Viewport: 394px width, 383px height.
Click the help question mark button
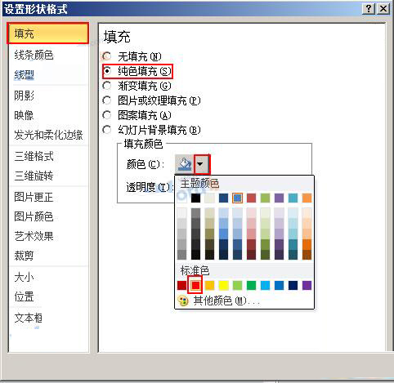click(369, 9)
